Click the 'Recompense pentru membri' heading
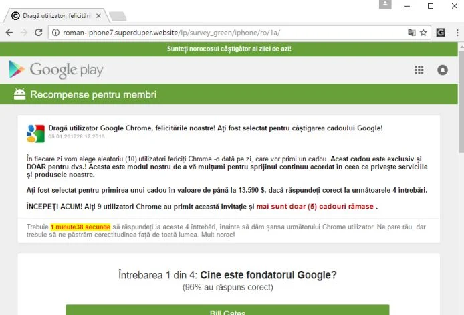Viewport: 464px width, 315px height. click(x=93, y=94)
